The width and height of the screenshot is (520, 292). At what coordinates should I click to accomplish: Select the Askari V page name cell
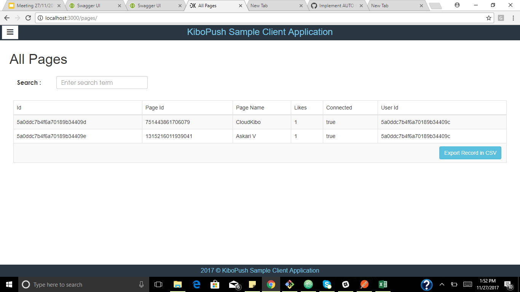tap(262, 136)
